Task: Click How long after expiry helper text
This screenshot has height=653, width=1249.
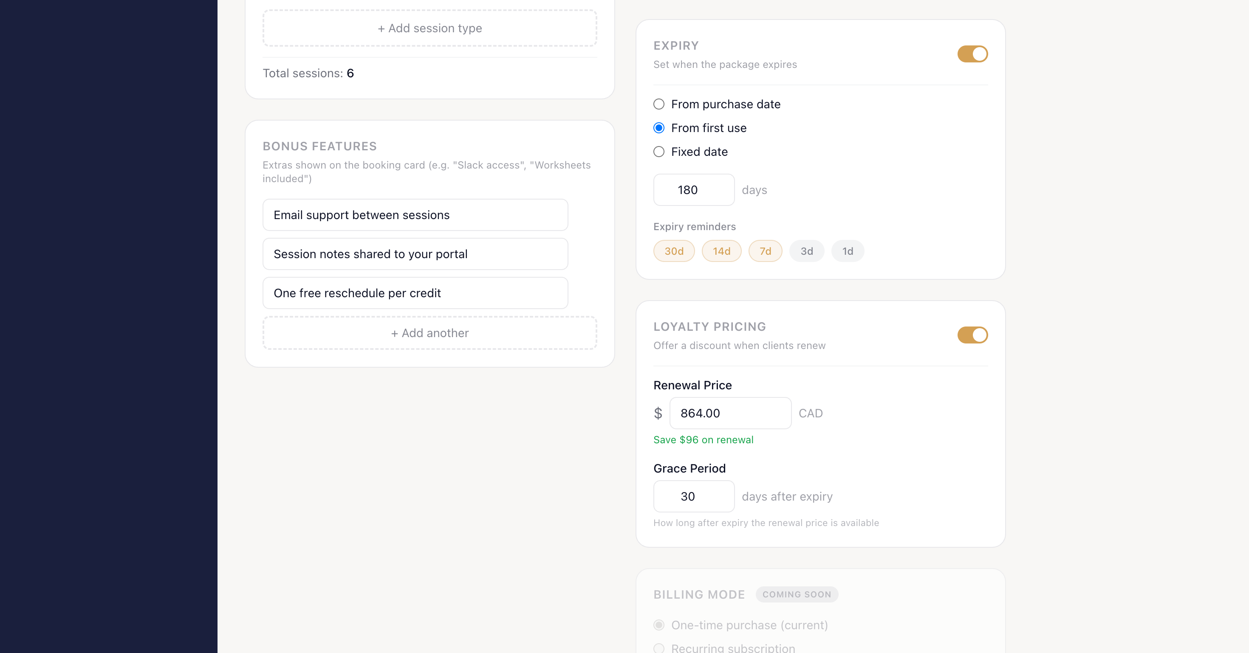Action: tap(766, 523)
